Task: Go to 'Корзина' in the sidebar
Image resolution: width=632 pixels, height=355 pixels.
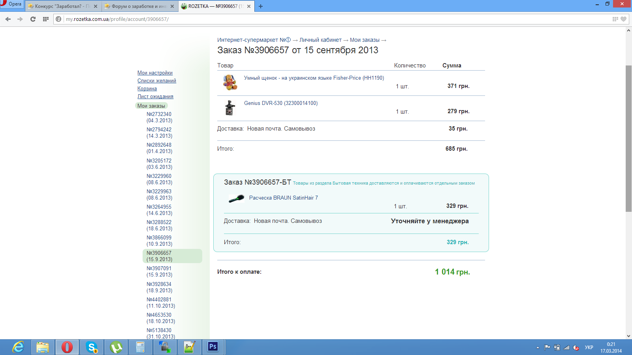Action: coord(147,89)
